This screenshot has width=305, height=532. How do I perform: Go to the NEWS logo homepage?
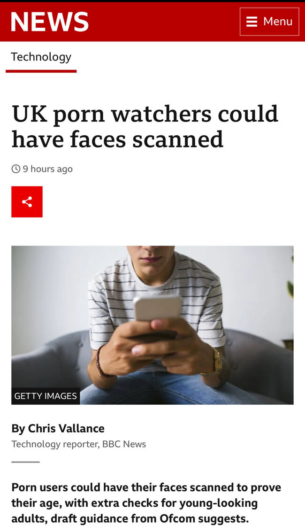coord(49,22)
